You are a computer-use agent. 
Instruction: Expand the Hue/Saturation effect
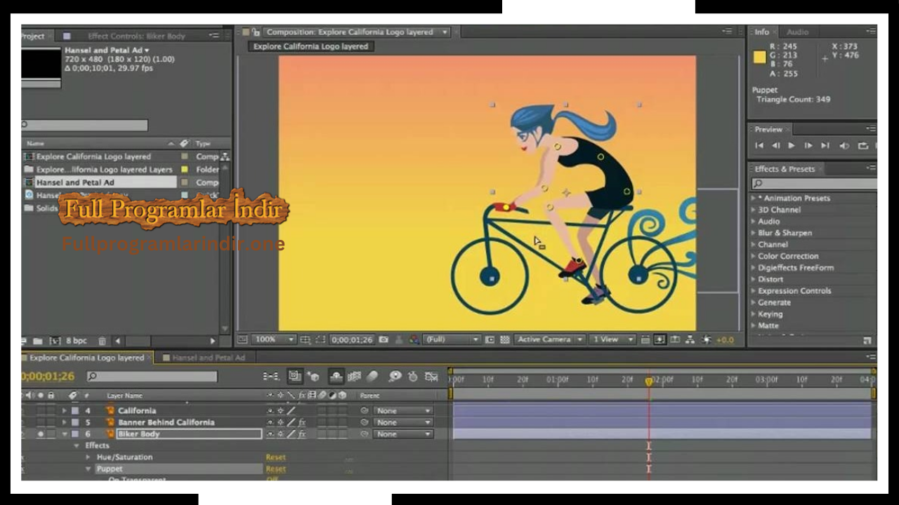[x=88, y=457]
